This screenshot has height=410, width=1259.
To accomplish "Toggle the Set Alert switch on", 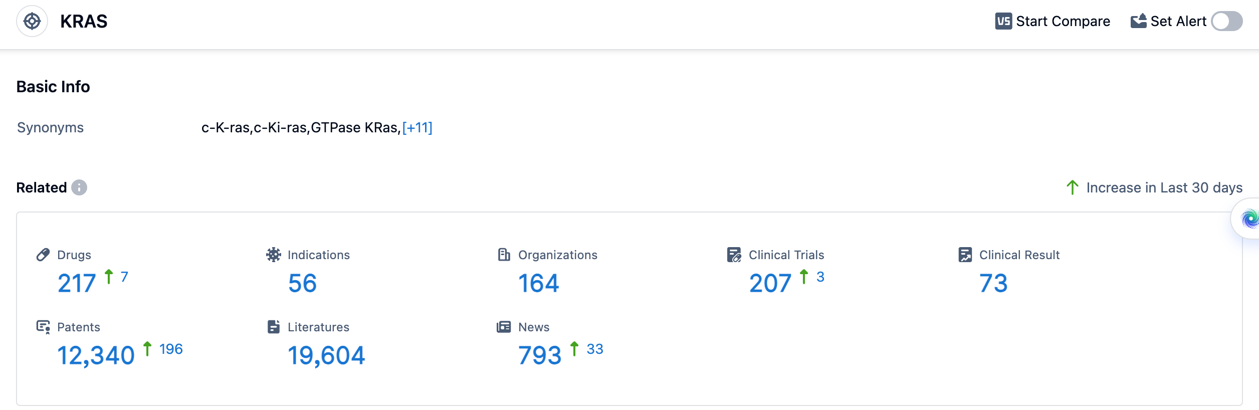I will (1226, 22).
